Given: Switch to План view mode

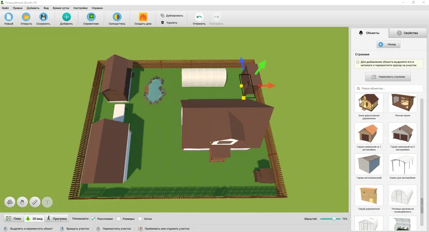Looking at the screenshot, I should pyautogui.click(x=14, y=218).
